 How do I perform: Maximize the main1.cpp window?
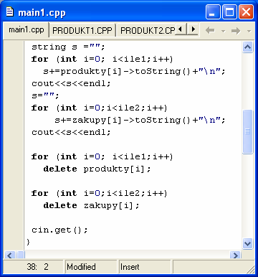[x=229, y=12]
